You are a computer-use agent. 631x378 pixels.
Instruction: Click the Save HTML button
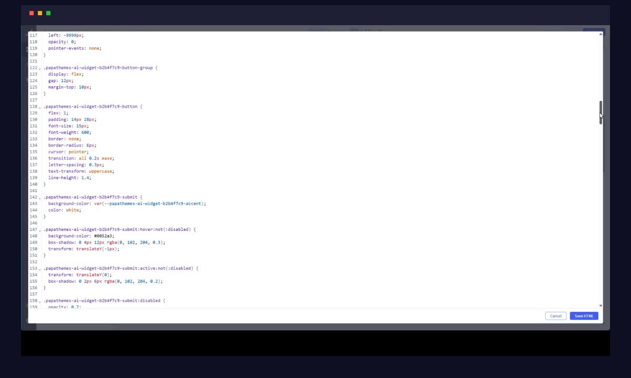tap(584, 316)
